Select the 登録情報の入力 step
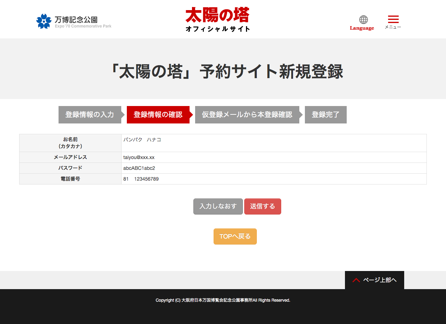Image resolution: width=446 pixels, height=324 pixels. 90,115
